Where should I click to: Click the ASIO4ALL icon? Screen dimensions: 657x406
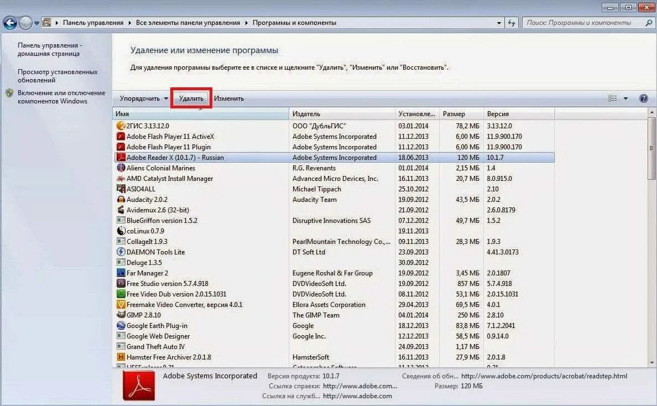point(121,189)
